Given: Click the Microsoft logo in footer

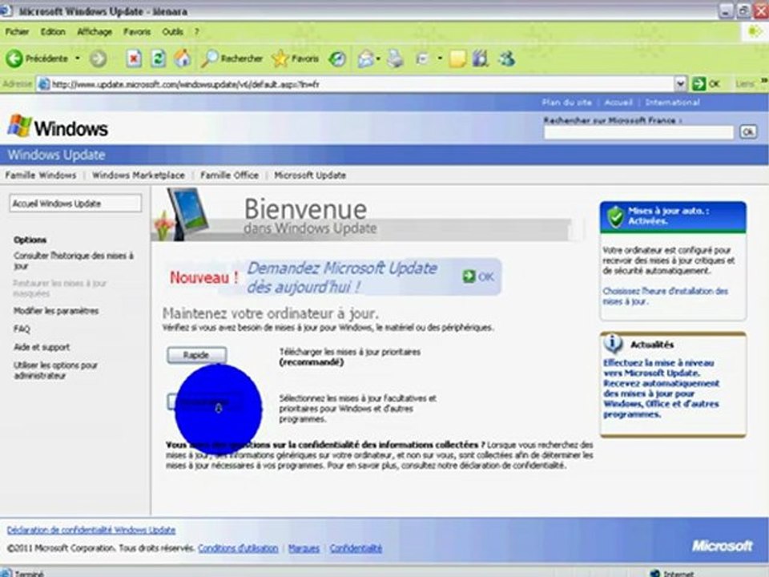Looking at the screenshot, I should (x=722, y=546).
